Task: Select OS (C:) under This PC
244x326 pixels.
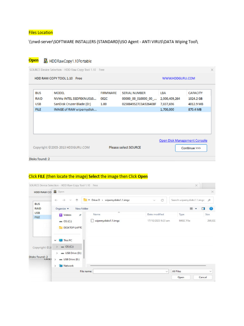Action: (x=69, y=247)
